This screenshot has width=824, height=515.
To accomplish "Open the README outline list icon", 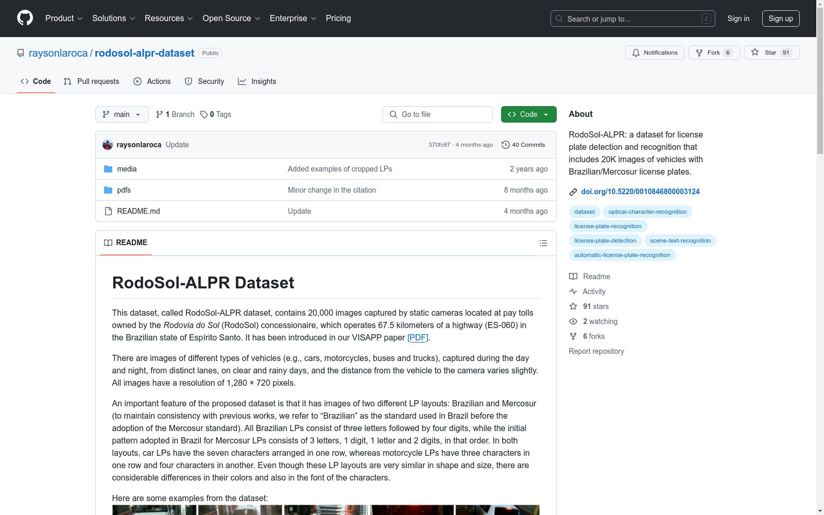I will coord(543,243).
